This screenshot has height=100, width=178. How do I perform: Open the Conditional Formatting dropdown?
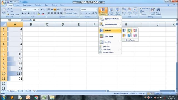(103, 11)
